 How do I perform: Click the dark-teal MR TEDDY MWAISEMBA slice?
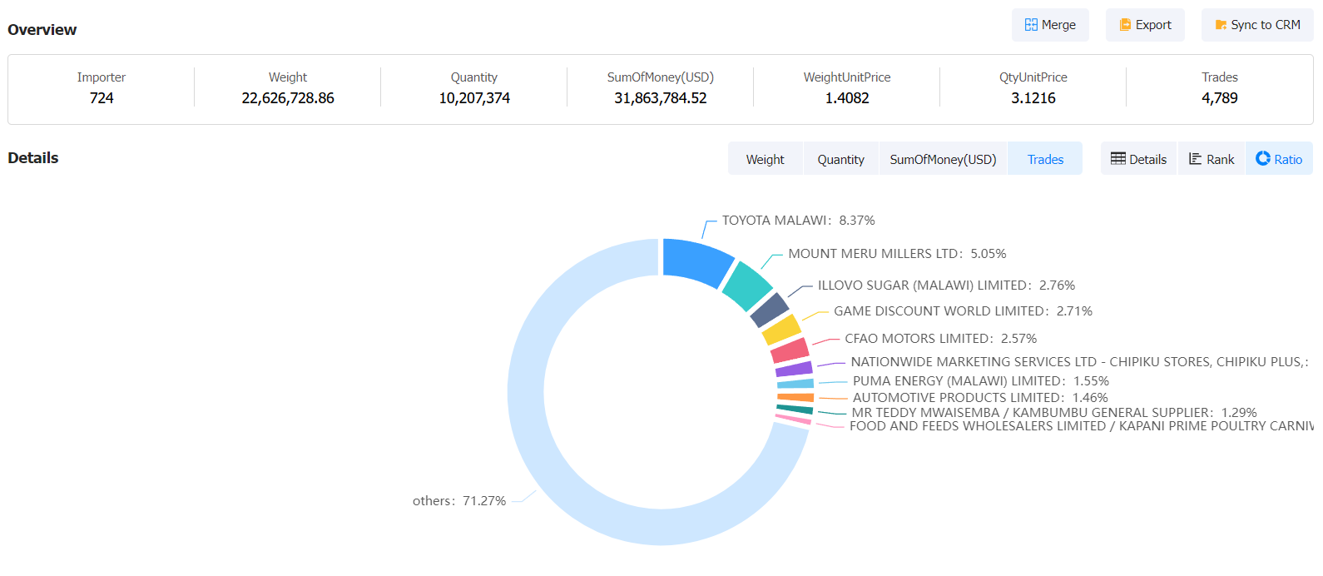coord(795,410)
